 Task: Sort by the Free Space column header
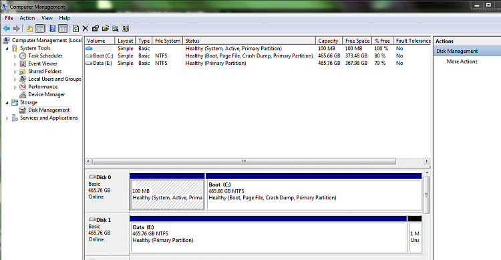tap(357, 41)
